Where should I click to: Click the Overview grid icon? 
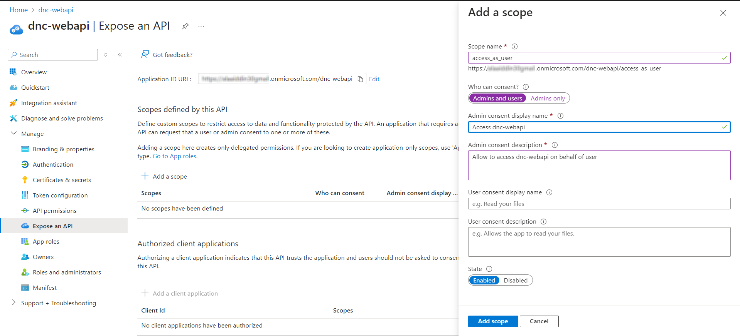click(13, 72)
